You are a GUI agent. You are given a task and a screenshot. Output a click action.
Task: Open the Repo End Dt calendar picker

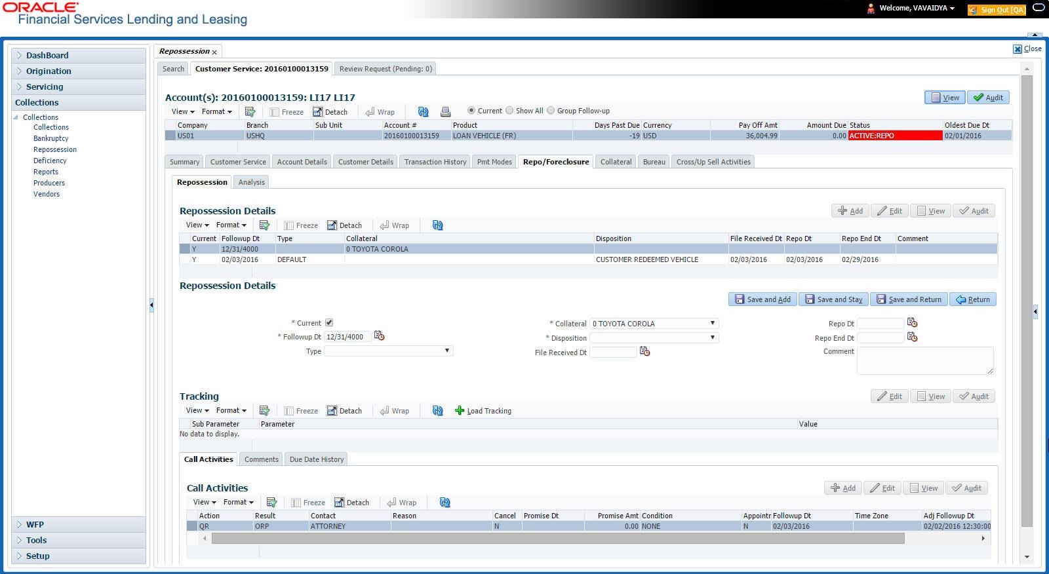(912, 337)
